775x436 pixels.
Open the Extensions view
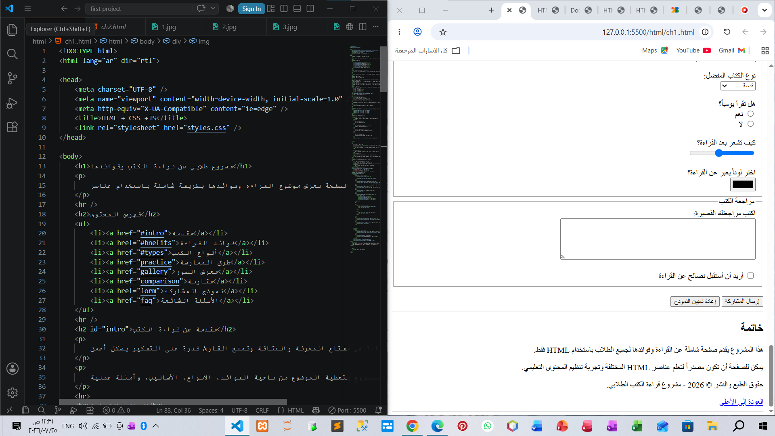[x=12, y=127]
